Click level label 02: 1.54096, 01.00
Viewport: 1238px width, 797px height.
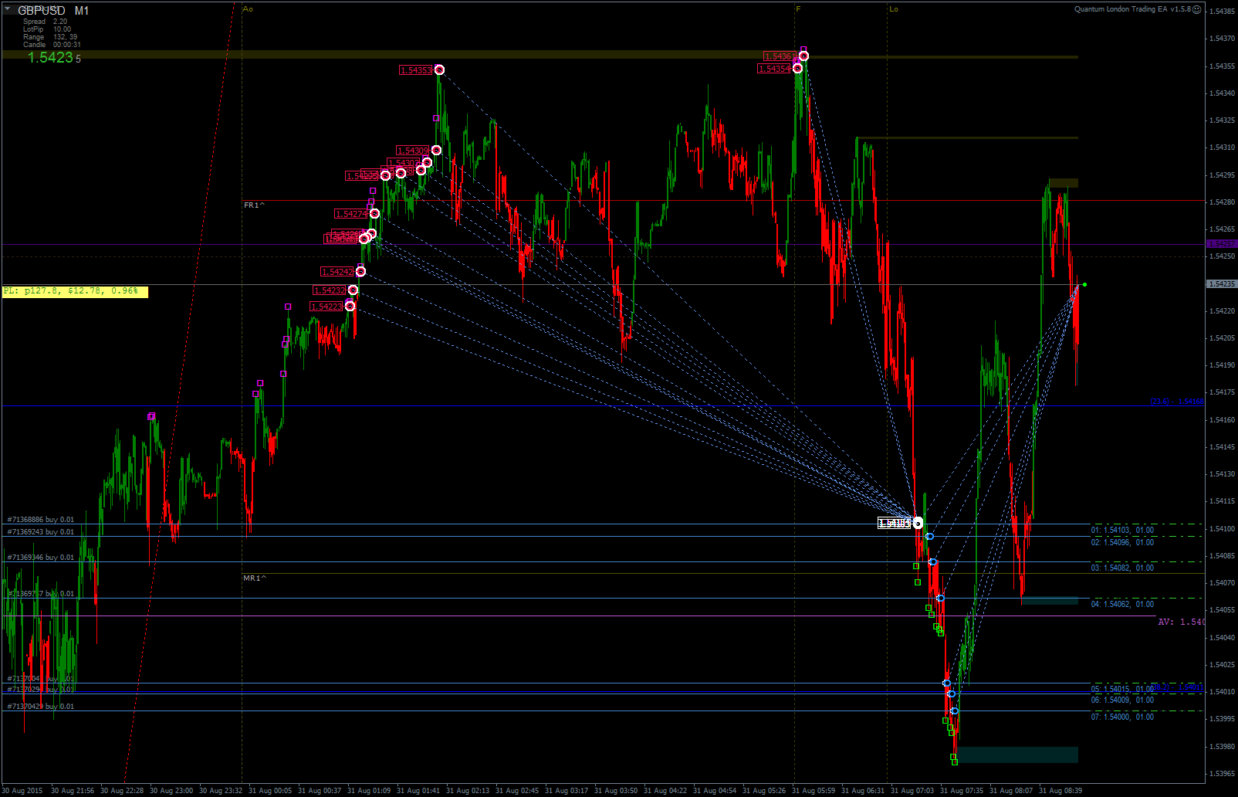tap(1122, 542)
